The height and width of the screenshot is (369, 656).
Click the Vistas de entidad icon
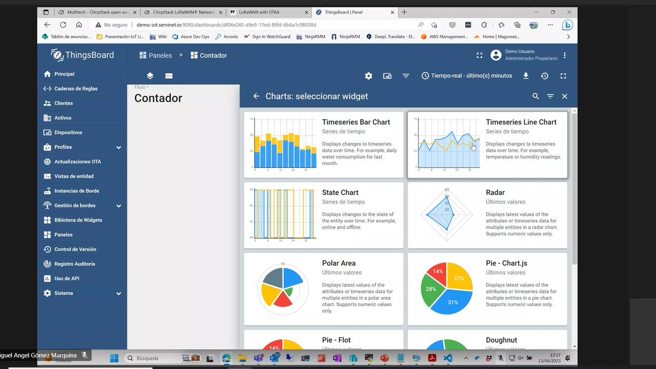(47, 176)
